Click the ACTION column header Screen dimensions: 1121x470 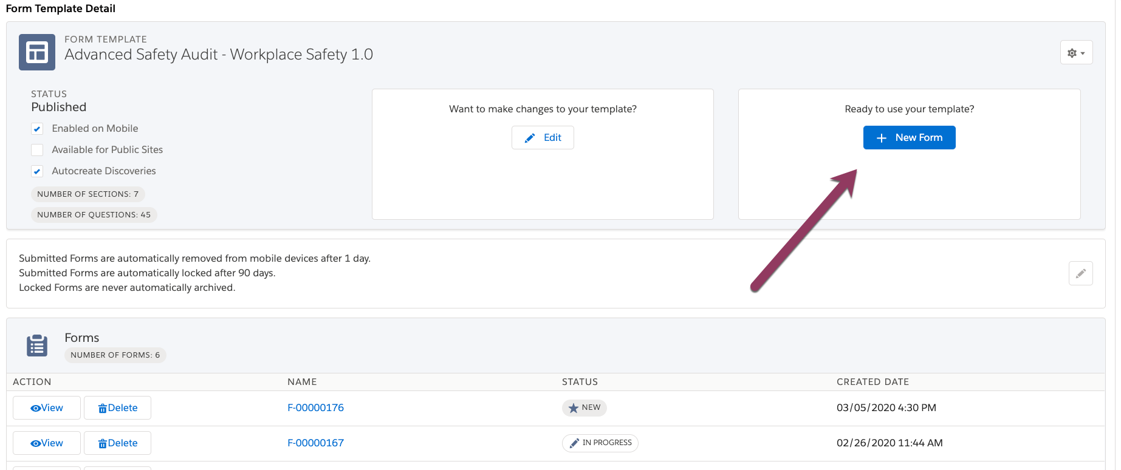pyautogui.click(x=32, y=382)
